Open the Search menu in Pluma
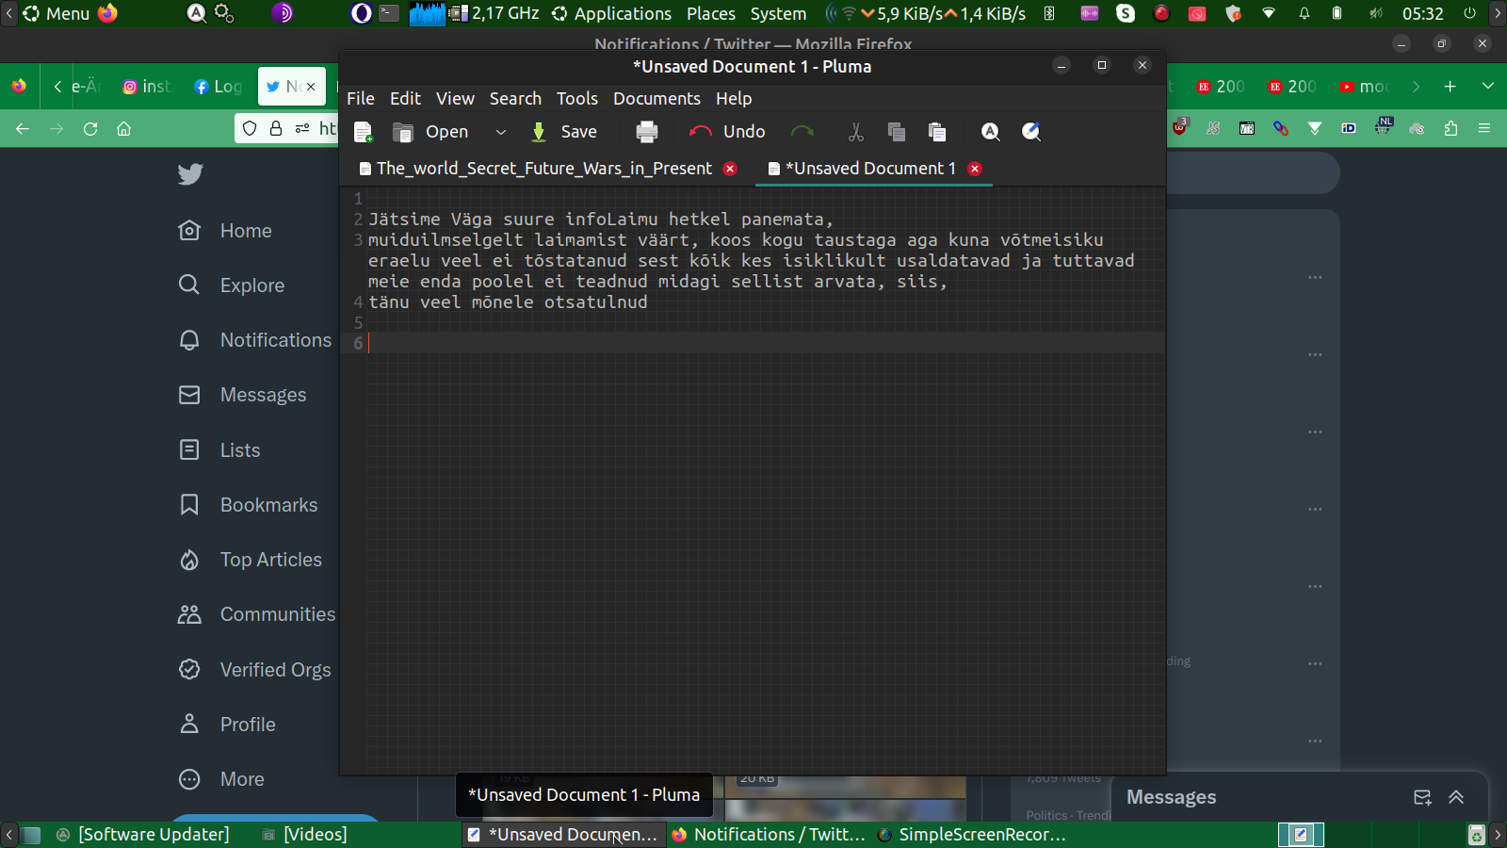1507x848 pixels. click(x=515, y=99)
